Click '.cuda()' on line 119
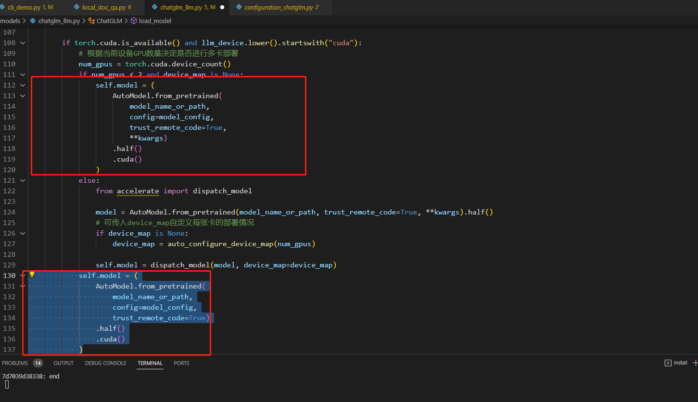Image resolution: width=698 pixels, height=402 pixels. [127, 159]
